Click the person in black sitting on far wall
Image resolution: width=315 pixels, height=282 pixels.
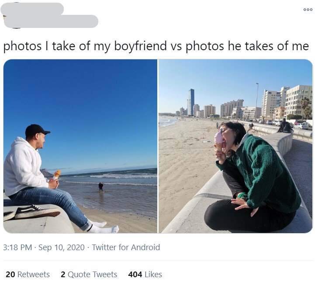point(285,126)
